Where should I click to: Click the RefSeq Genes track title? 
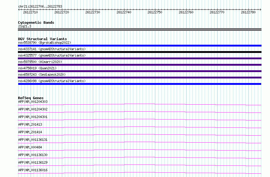tap(31, 98)
